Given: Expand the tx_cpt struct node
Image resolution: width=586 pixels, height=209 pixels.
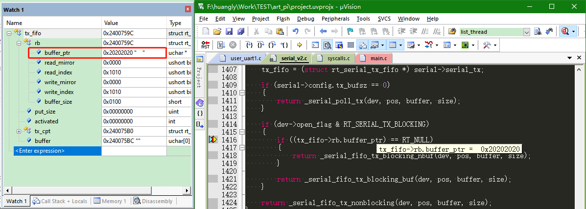Looking at the screenshot, I should (19, 131).
